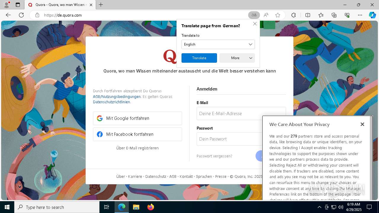
Task: Open the Extensions puzzle icon
Action: point(293,15)
